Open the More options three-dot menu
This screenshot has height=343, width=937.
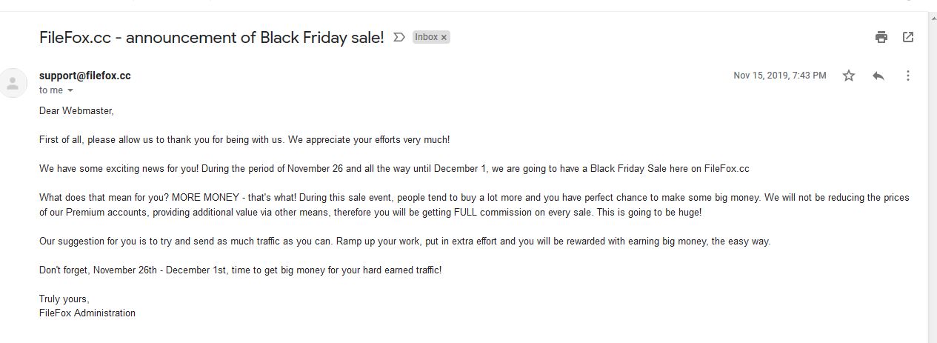pyautogui.click(x=908, y=76)
